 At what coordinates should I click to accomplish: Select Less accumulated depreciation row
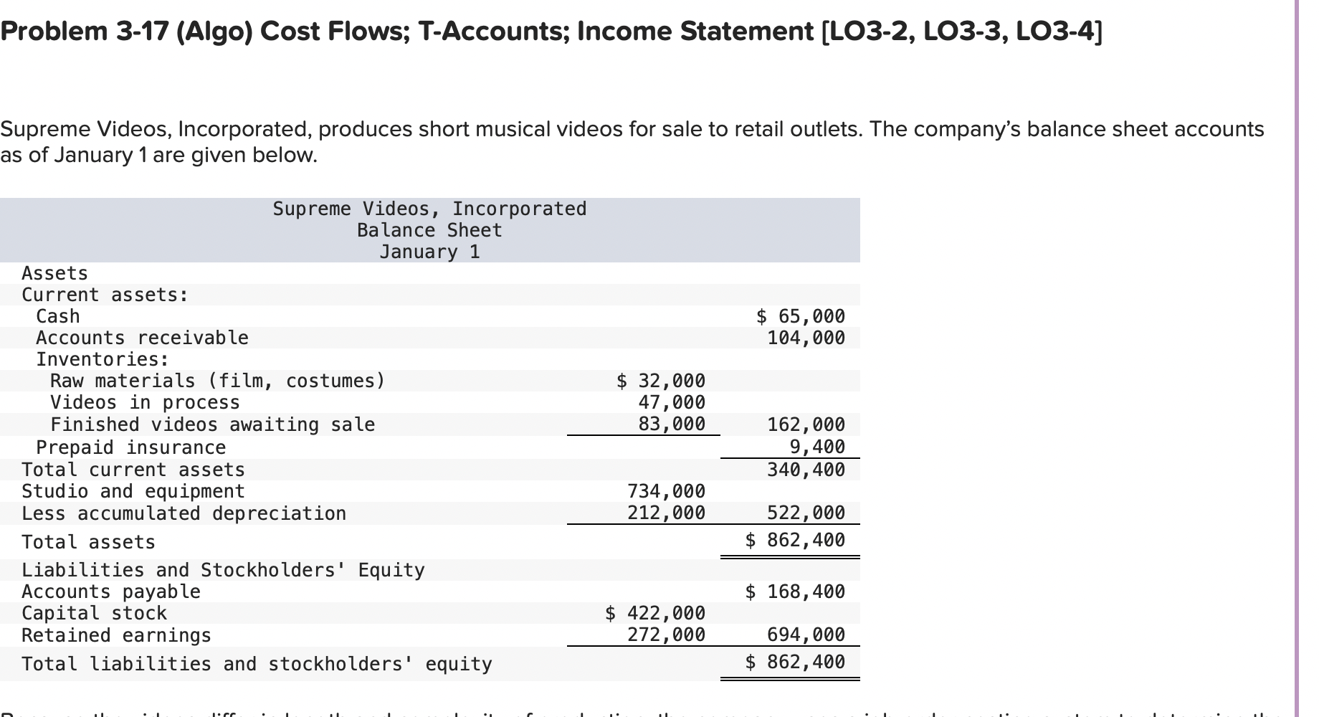[x=184, y=513]
